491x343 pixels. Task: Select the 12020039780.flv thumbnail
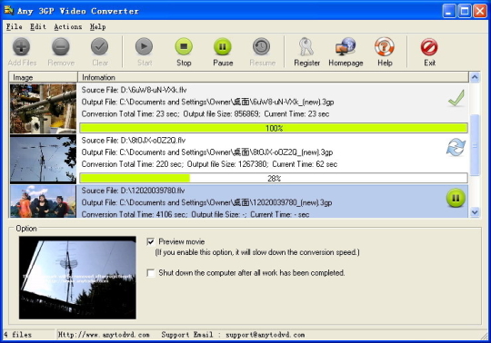pyautogui.click(x=43, y=201)
